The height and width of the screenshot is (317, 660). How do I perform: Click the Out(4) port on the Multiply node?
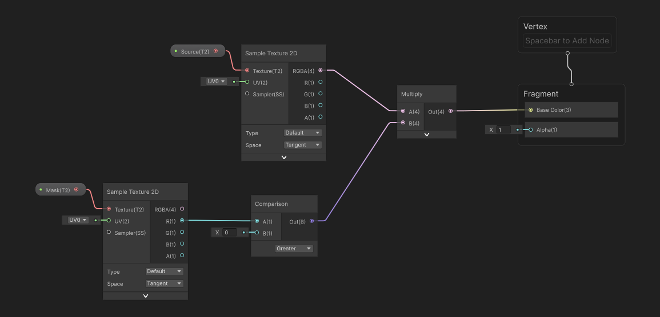pos(451,111)
